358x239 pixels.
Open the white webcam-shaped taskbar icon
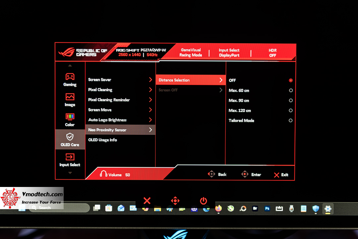click(x=292, y=209)
